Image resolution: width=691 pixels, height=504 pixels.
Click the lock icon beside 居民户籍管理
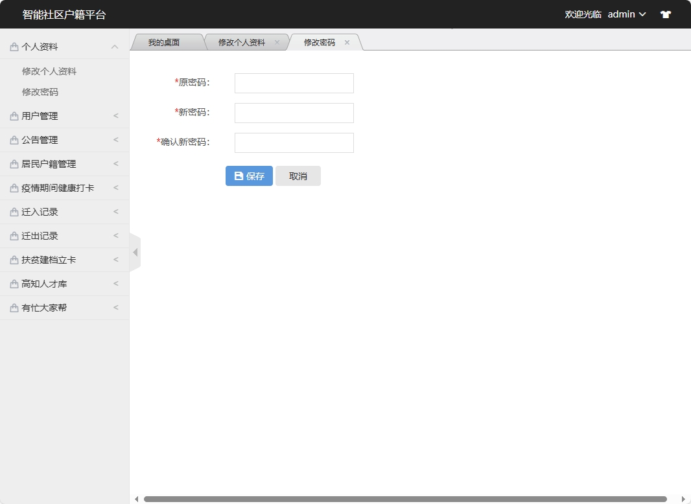(x=14, y=164)
